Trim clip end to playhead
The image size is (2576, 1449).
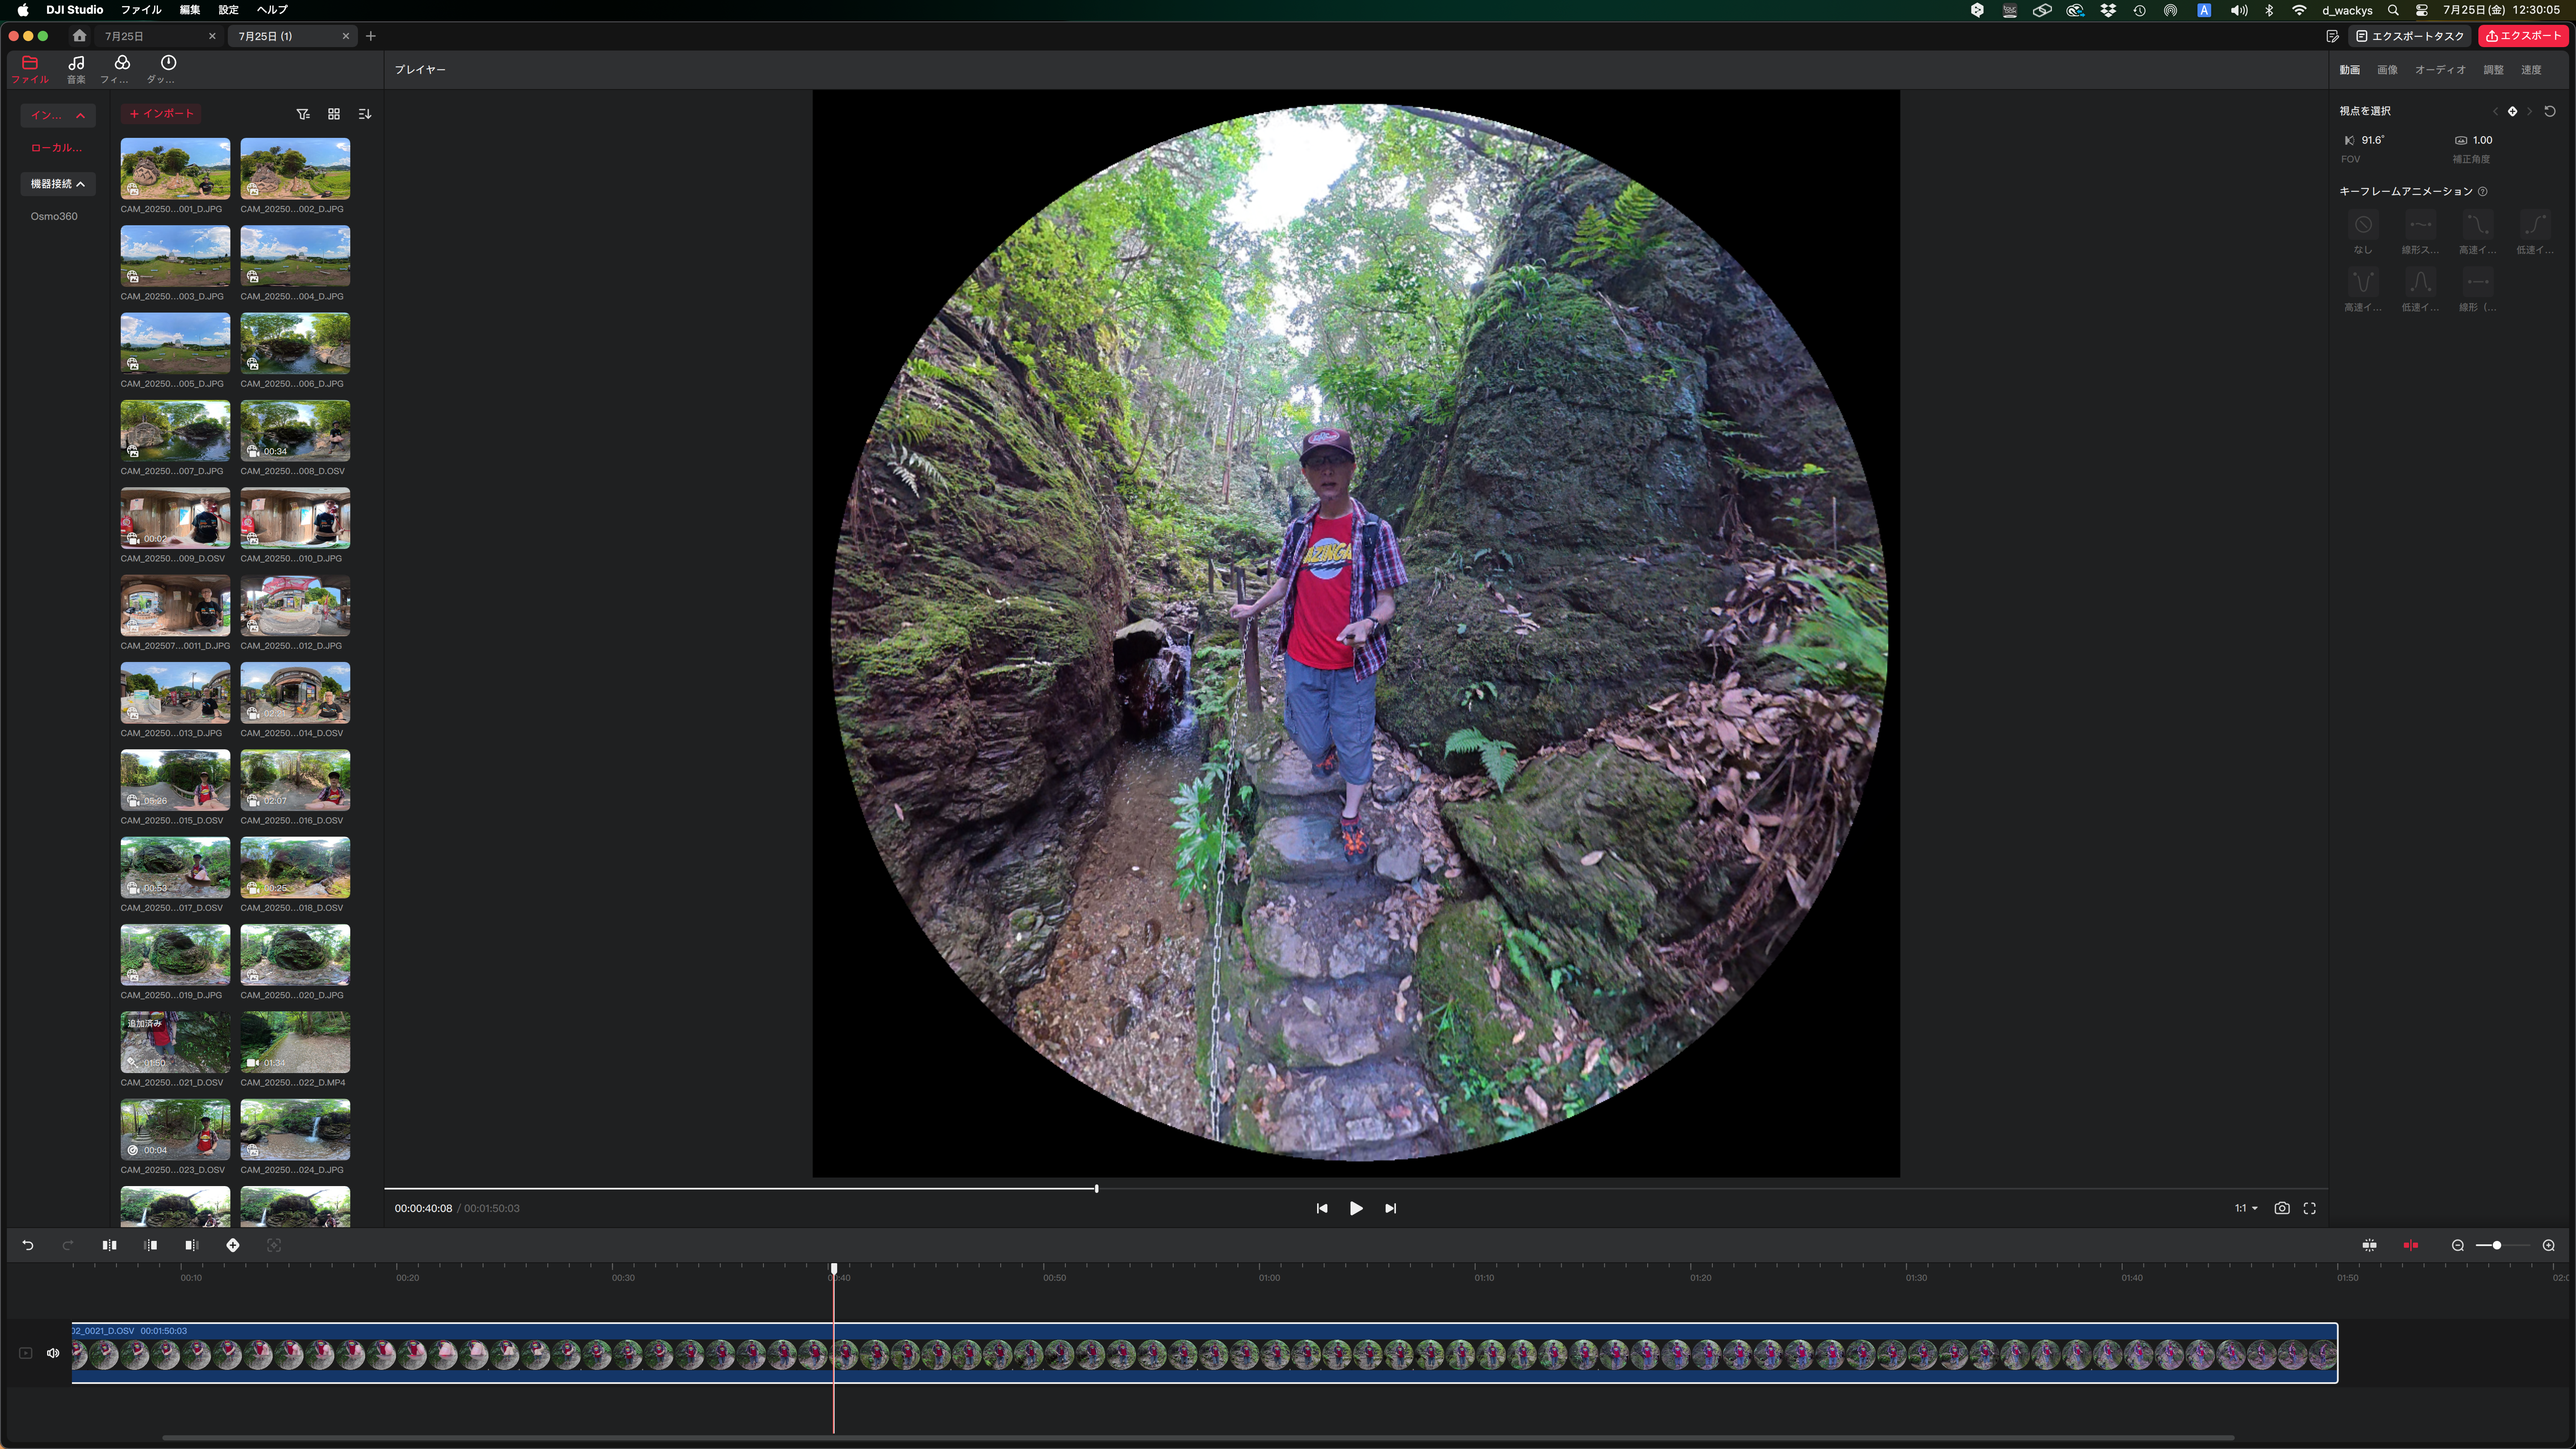point(192,1245)
